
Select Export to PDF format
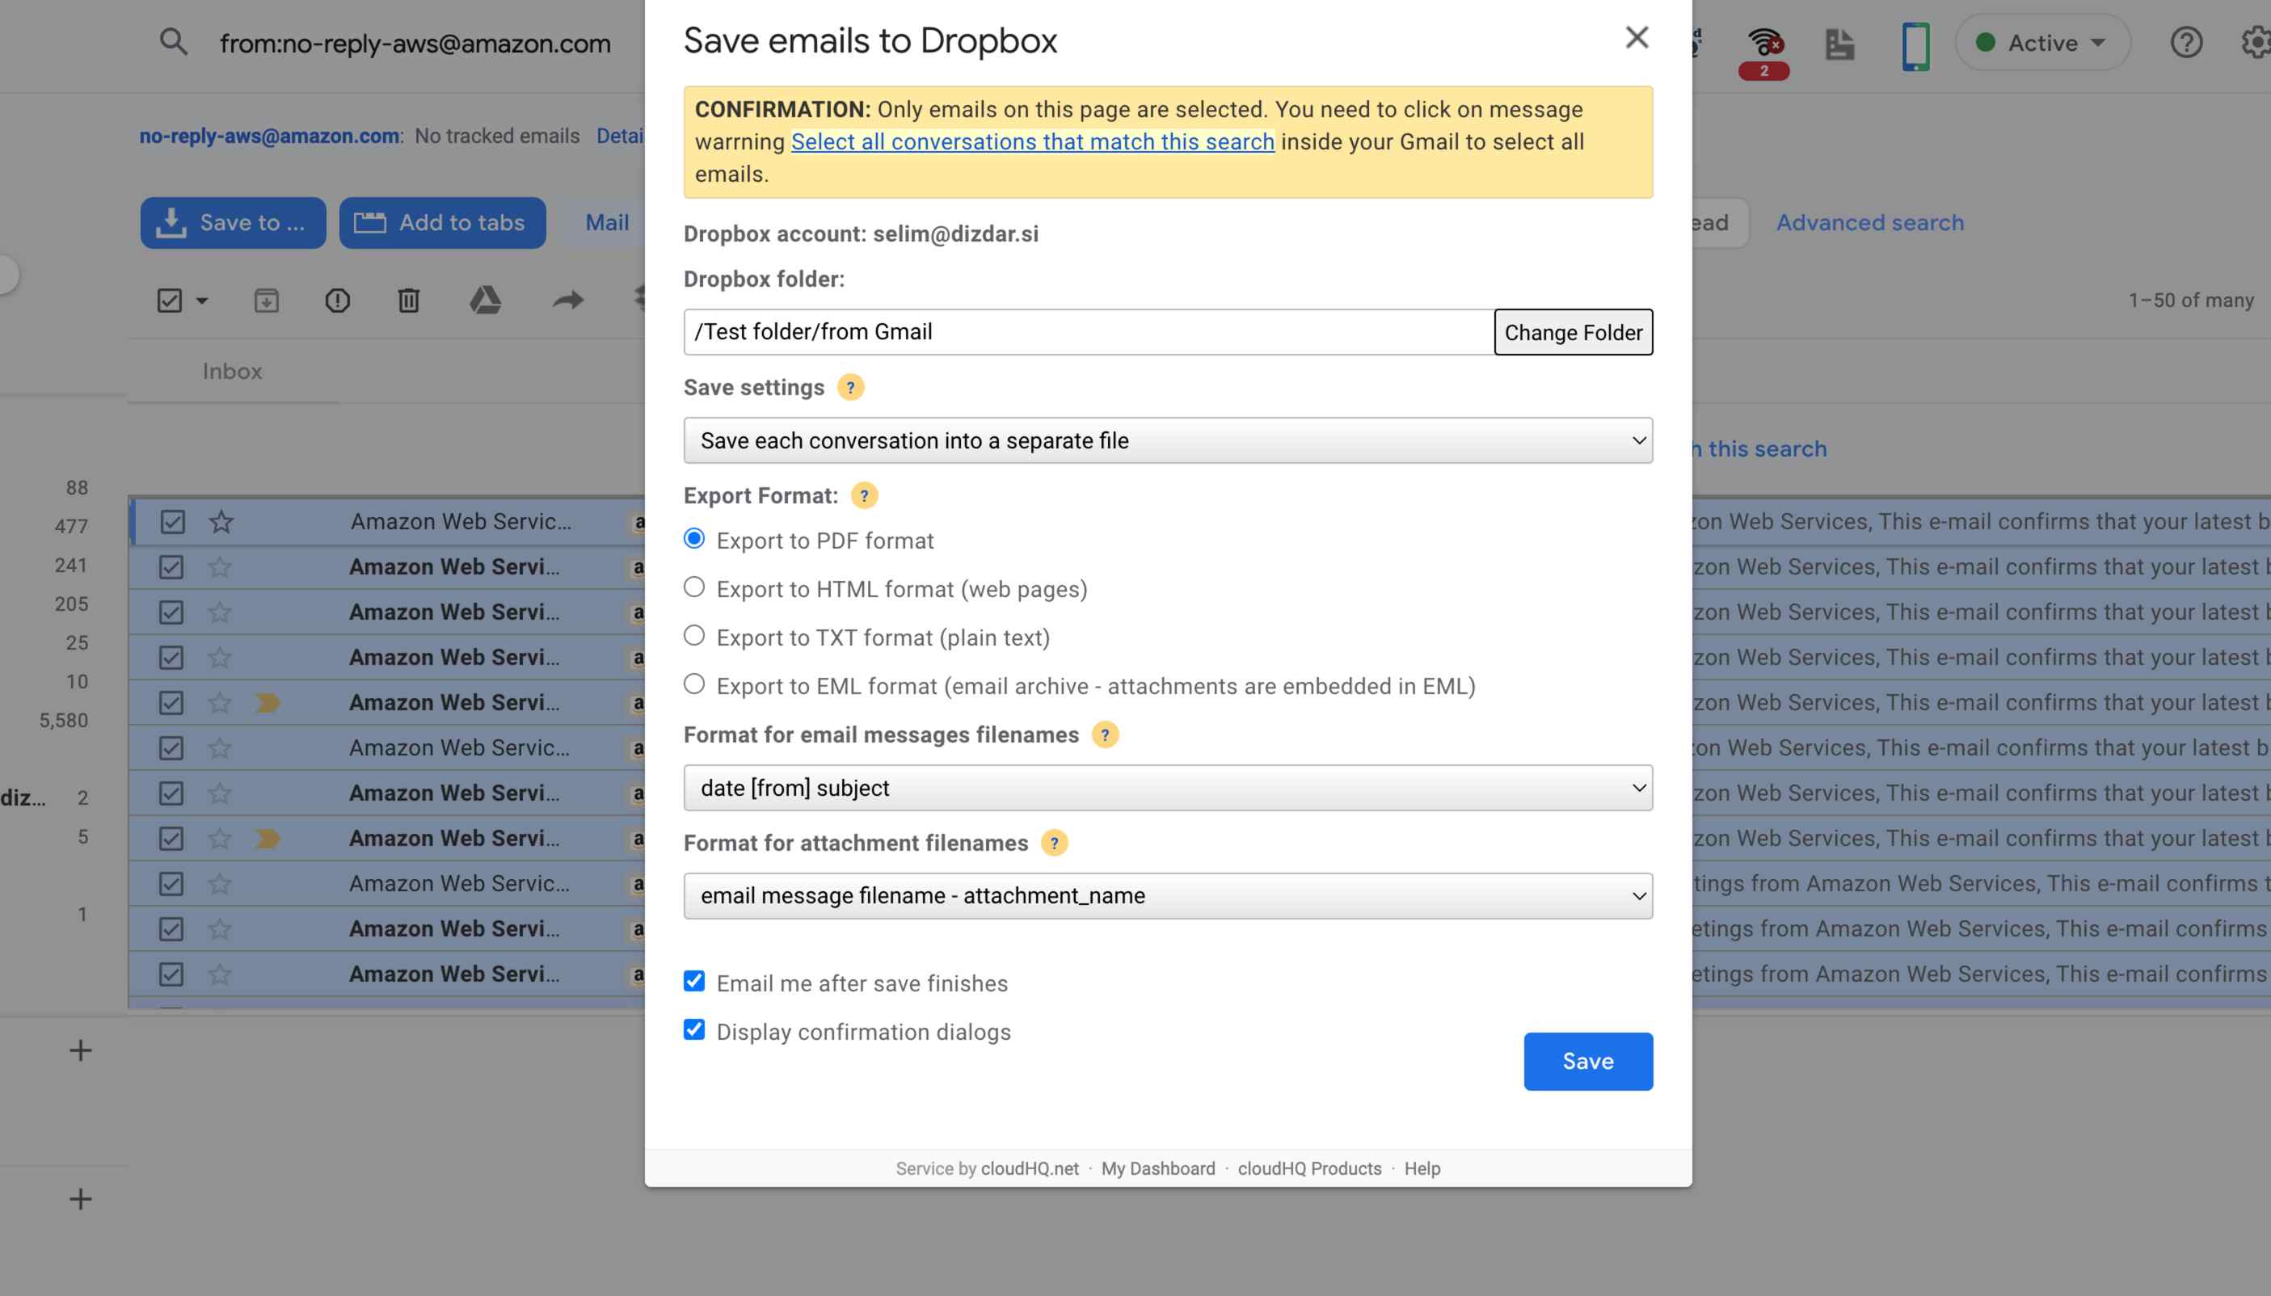(x=694, y=538)
